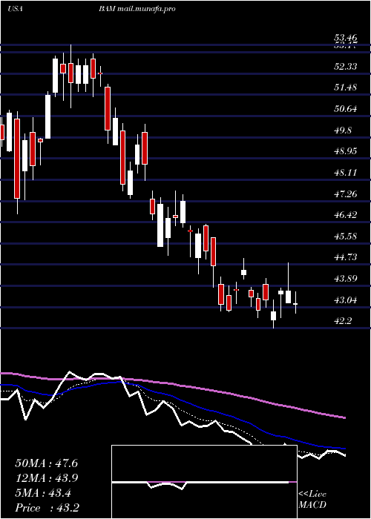The image size is (371, 519).
Task: Click the 52.33 price axis label
Action: tap(346, 67)
